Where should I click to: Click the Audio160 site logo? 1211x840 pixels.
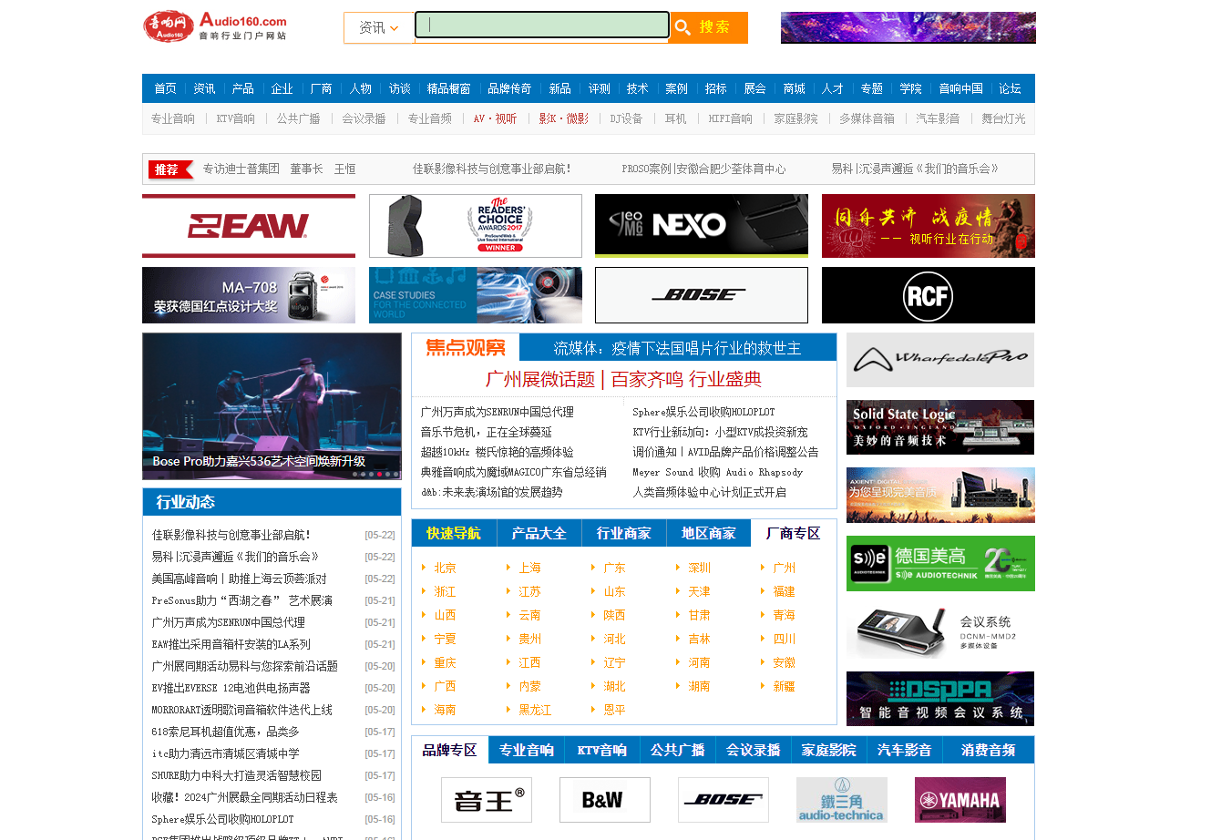coord(215,26)
